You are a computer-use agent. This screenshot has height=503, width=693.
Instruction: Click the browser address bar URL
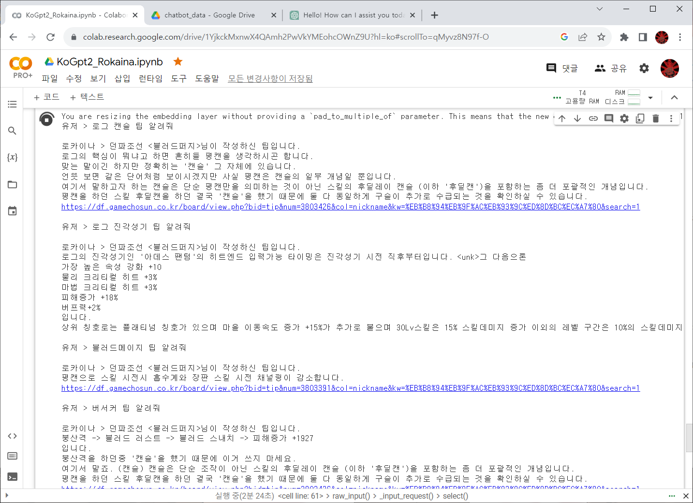pos(285,37)
